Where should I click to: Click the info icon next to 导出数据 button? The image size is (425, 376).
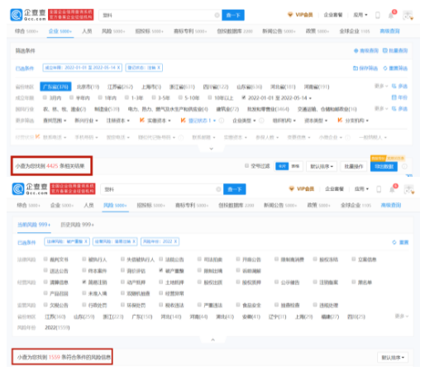pyautogui.click(x=404, y=166)
